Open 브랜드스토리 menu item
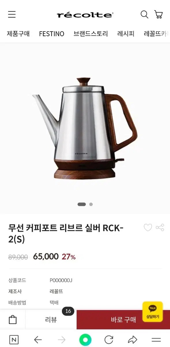 pos(91,34)
